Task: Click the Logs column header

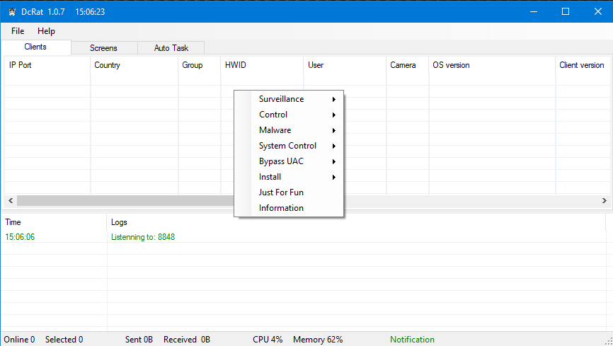Action: (x=356, y=222)
